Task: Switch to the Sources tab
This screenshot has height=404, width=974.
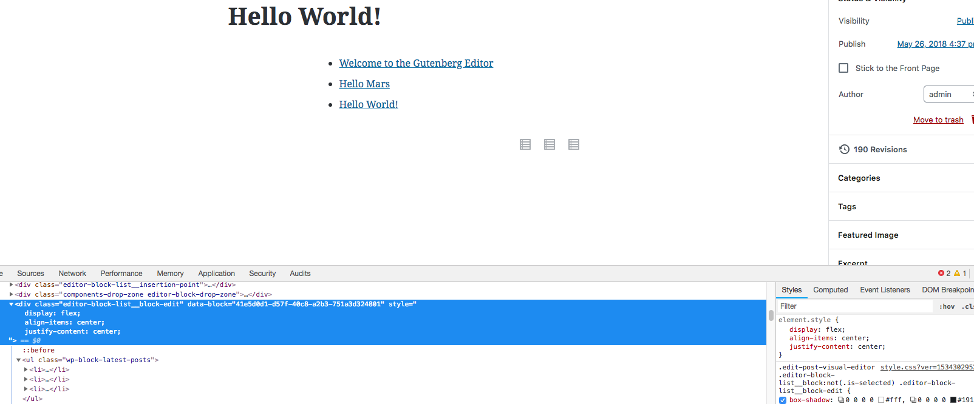Action: tap(30, 274)
